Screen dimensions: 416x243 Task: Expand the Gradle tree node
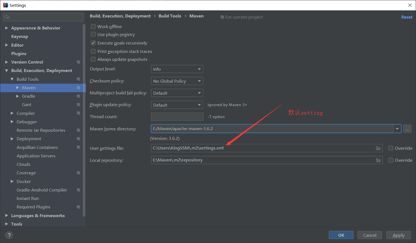tap(17, 96)
